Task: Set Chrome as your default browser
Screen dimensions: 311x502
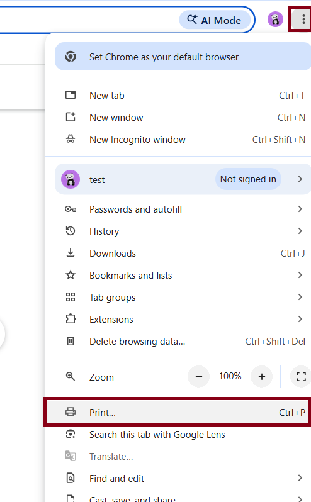Action: tap(183, 57)
